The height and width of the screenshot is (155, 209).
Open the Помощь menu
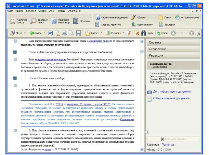(61, 11)
